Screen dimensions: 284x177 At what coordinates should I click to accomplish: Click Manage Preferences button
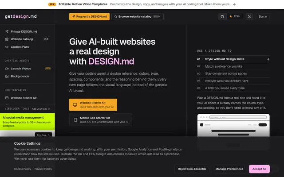point(229,169)
